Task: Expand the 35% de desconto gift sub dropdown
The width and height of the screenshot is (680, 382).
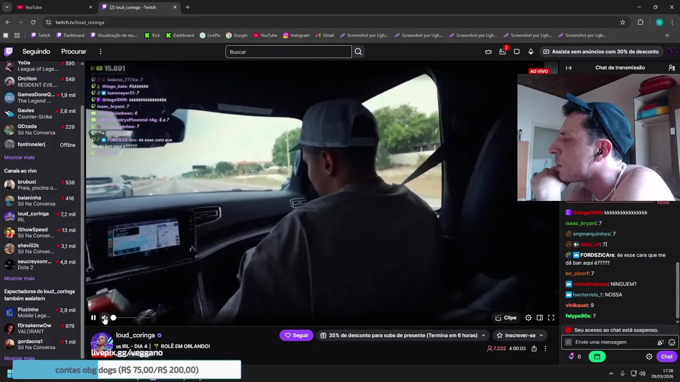Action: pyautogui.click(x=403, y=335)
